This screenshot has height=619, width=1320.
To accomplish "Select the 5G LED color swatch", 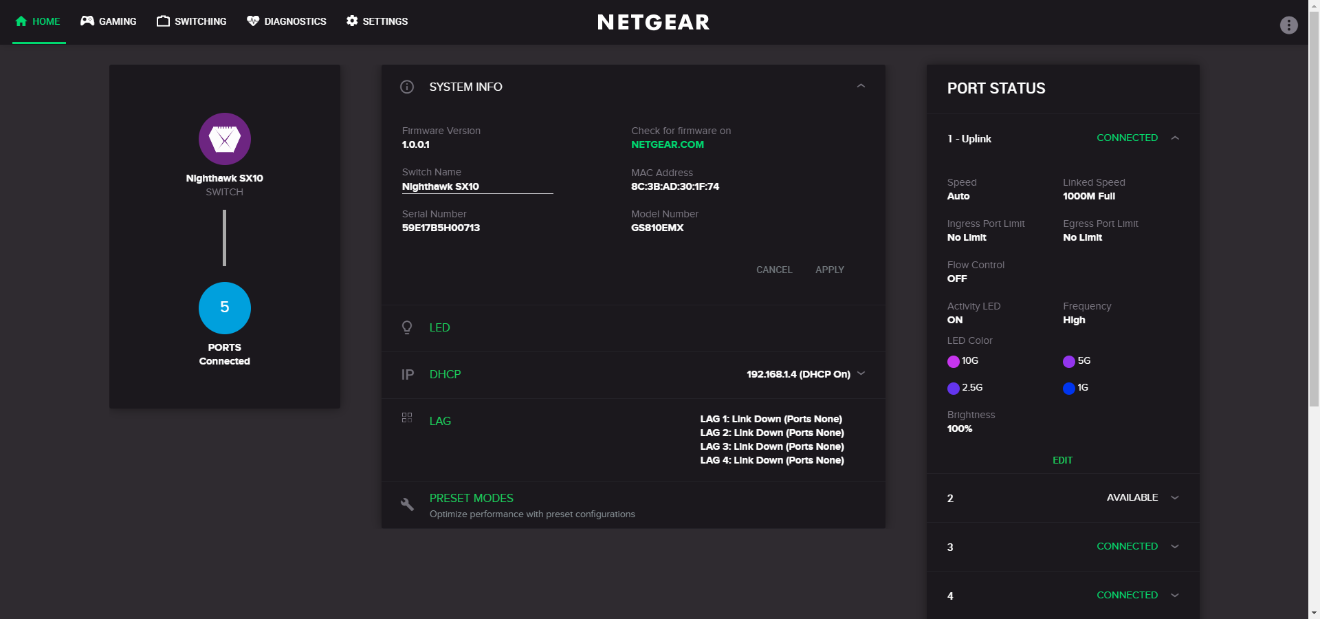I will (x=1068, y=362).
